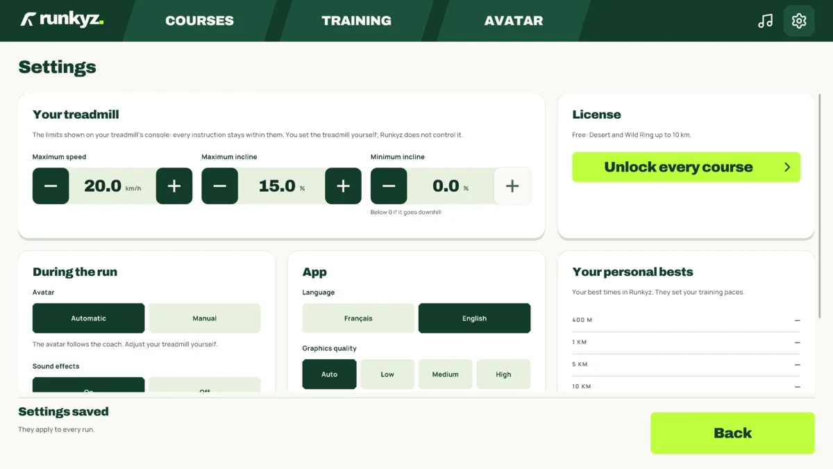Click the Settings page heading
The height and width of the screenshot is (469, 833).
(x=57, y=67)
